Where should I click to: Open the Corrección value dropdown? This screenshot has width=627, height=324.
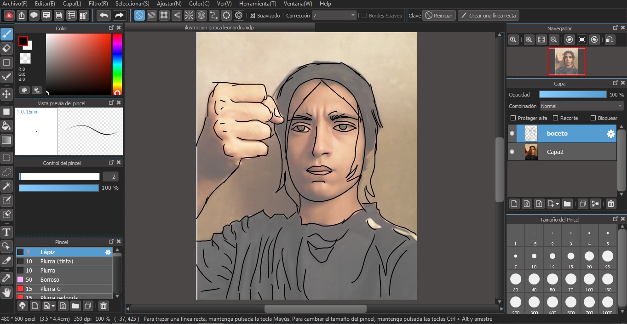[x=334, y=15]
